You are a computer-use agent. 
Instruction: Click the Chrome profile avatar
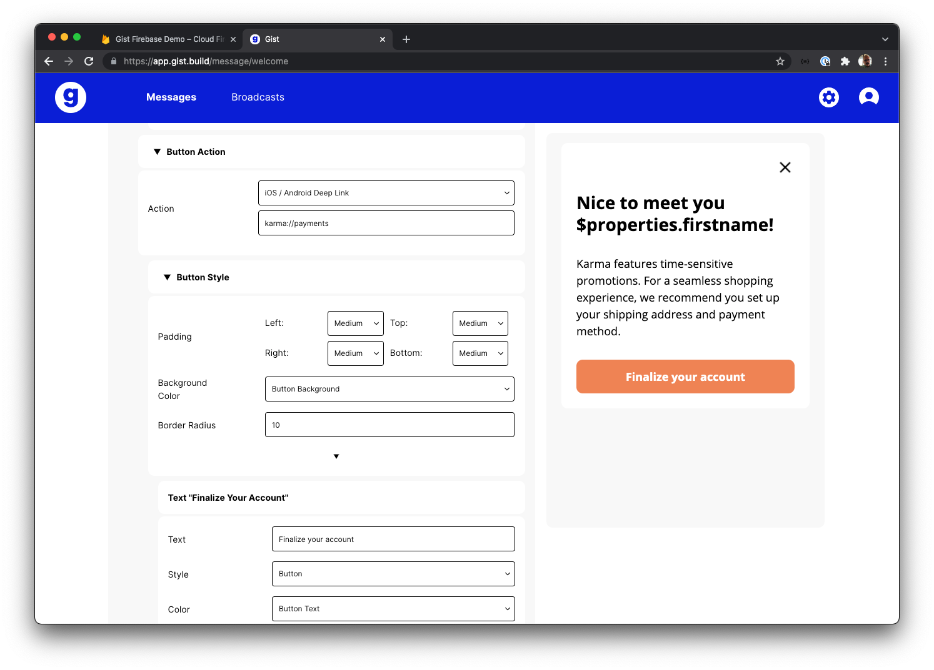click(x=865, y=61)
